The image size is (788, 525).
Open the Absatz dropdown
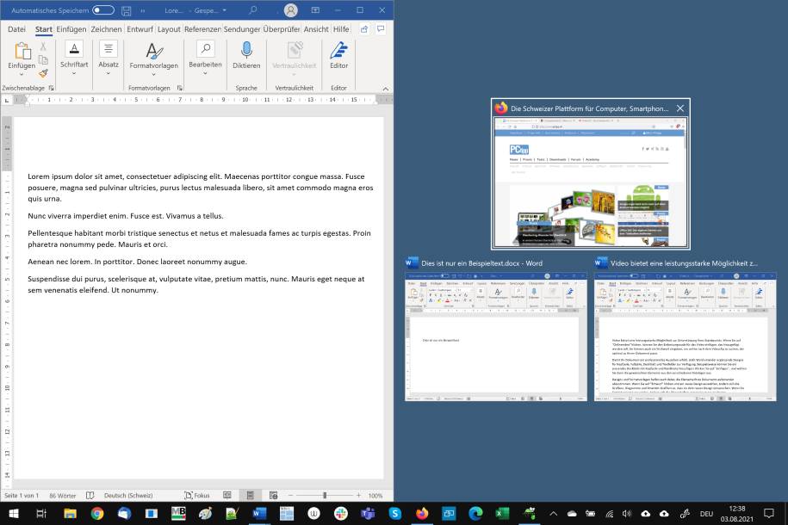pos(109,74)
